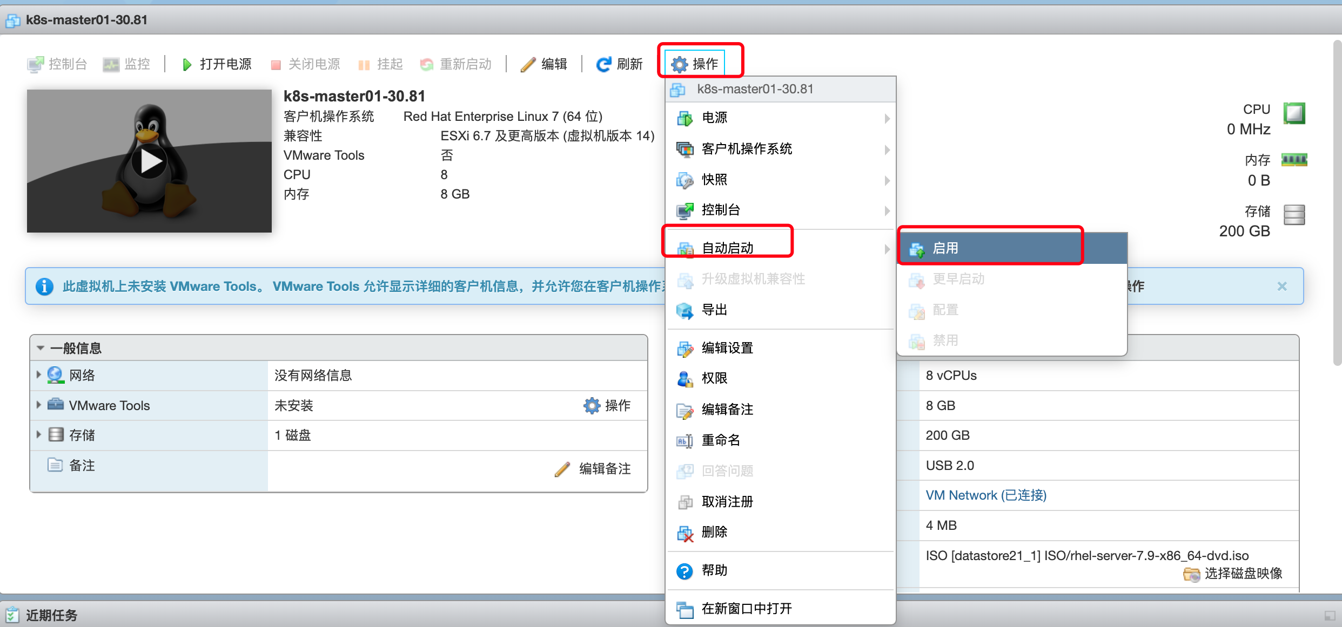Click the pencil edit icon in the toolbar
Screen dimensions: 1342x627
528,65
